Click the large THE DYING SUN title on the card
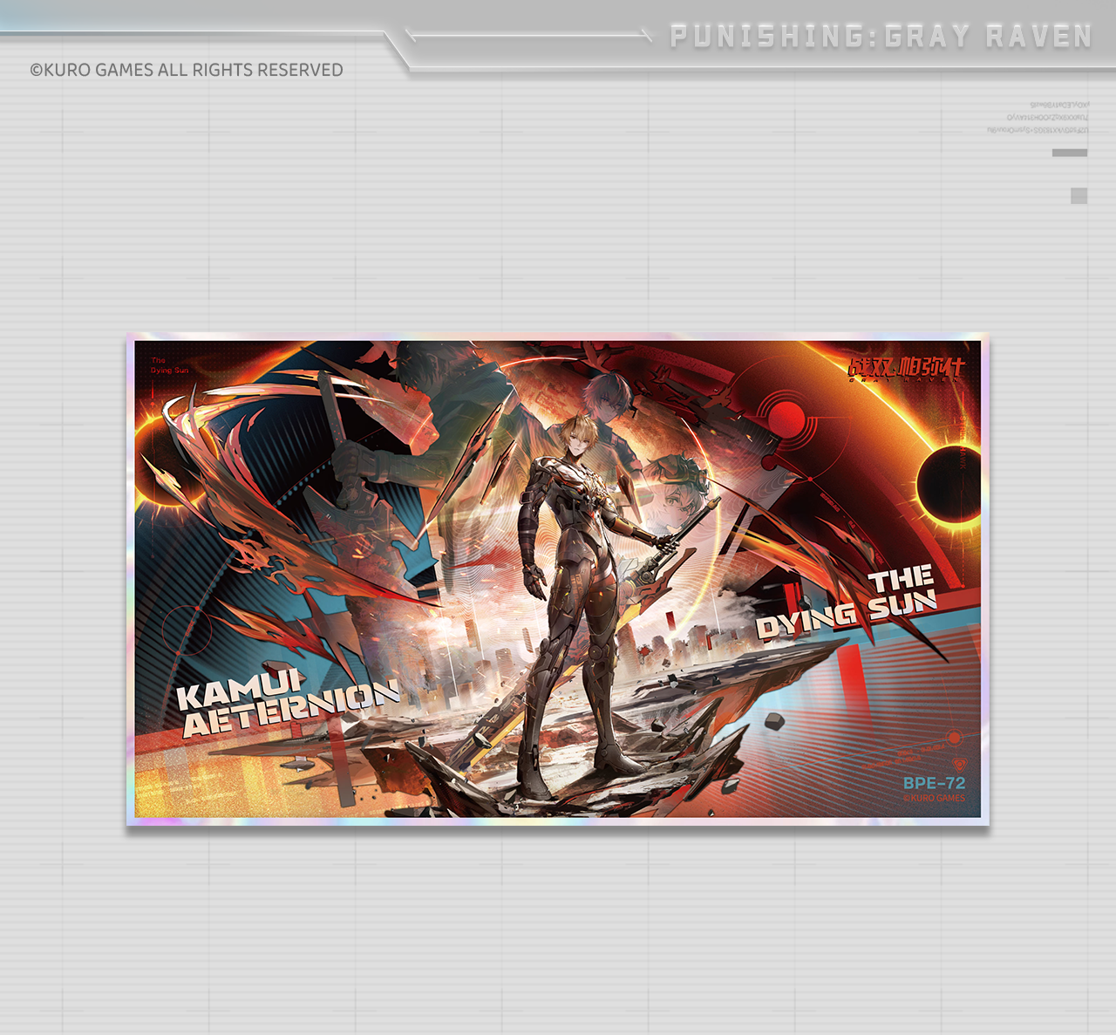This screenshot has width=1116, height=1035. [x=847, y=603]
